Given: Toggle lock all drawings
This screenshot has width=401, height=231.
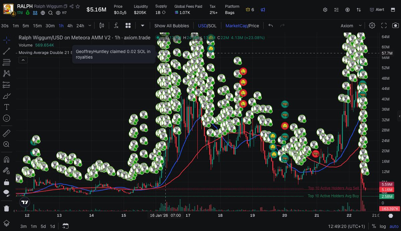Looking at the screenshot, I should pos(6,182).
